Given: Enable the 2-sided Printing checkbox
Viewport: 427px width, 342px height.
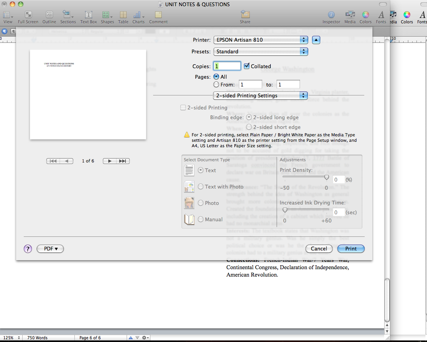Looking at the screenshot, I should click(x=183, y=108).
